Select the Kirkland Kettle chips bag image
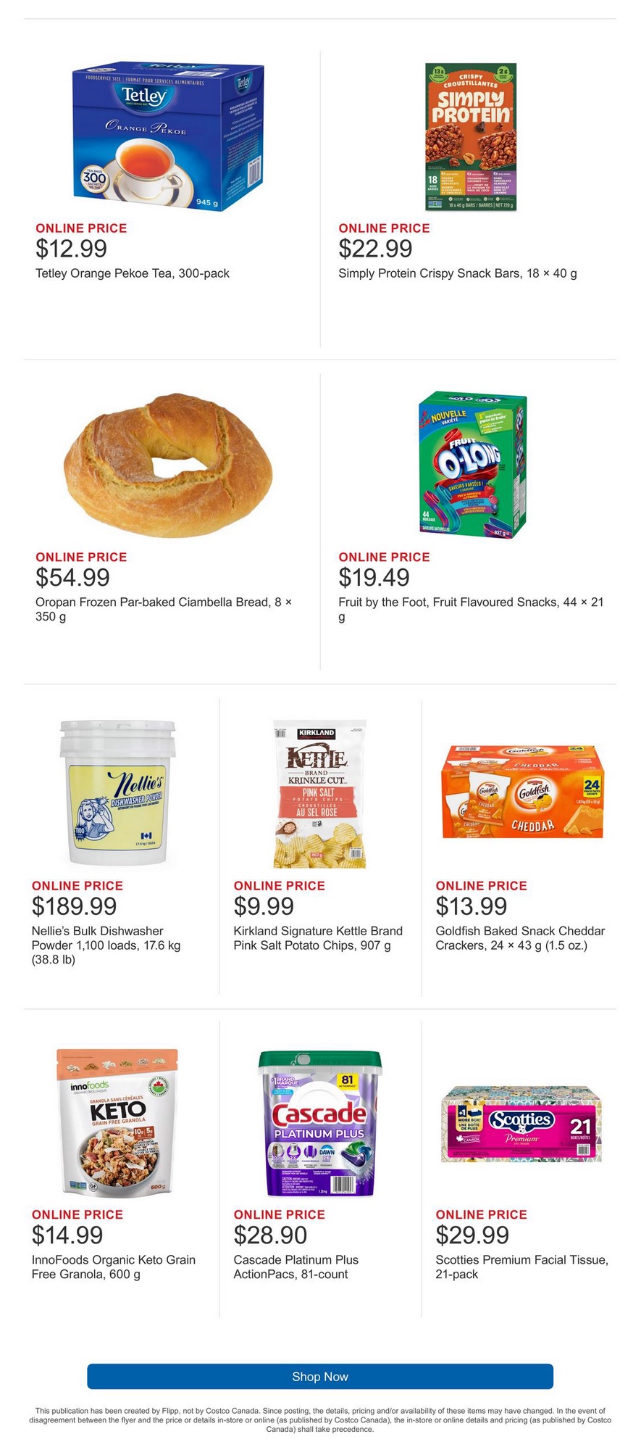The width and height of the screenshot is (641, 1450). pos(319,794)
